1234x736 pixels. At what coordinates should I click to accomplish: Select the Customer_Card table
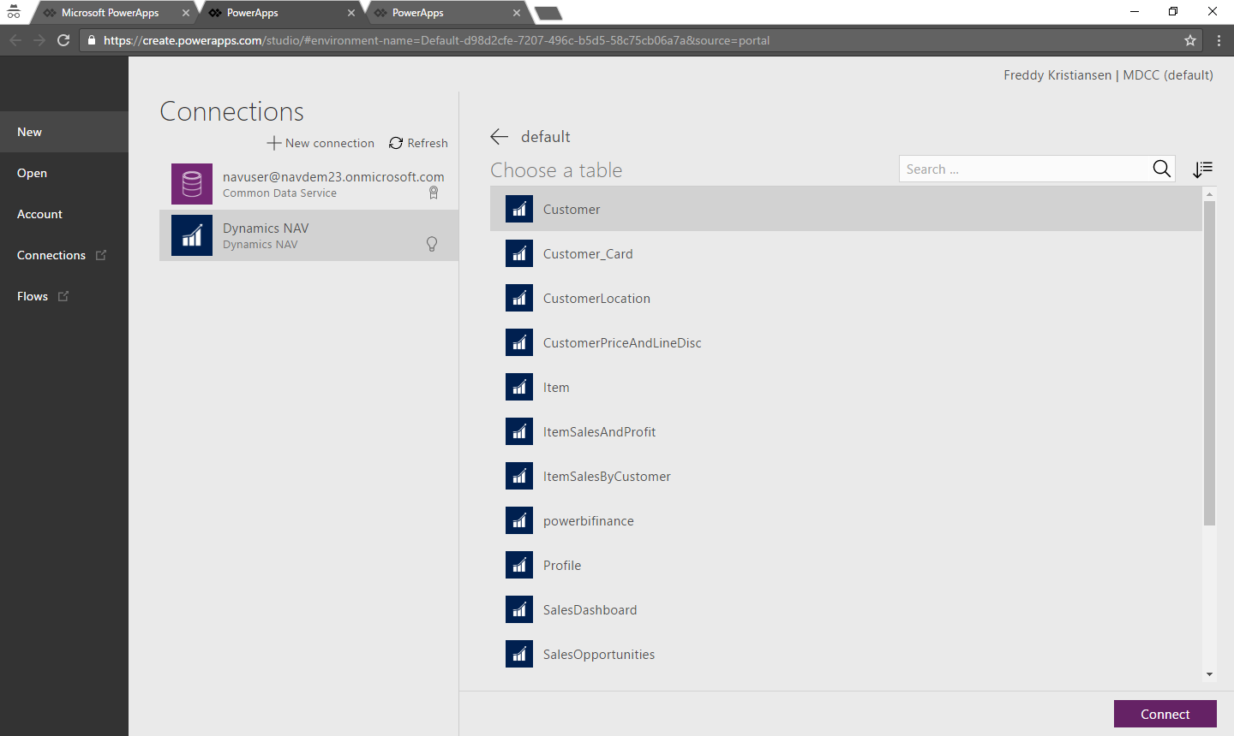(588, 254)
